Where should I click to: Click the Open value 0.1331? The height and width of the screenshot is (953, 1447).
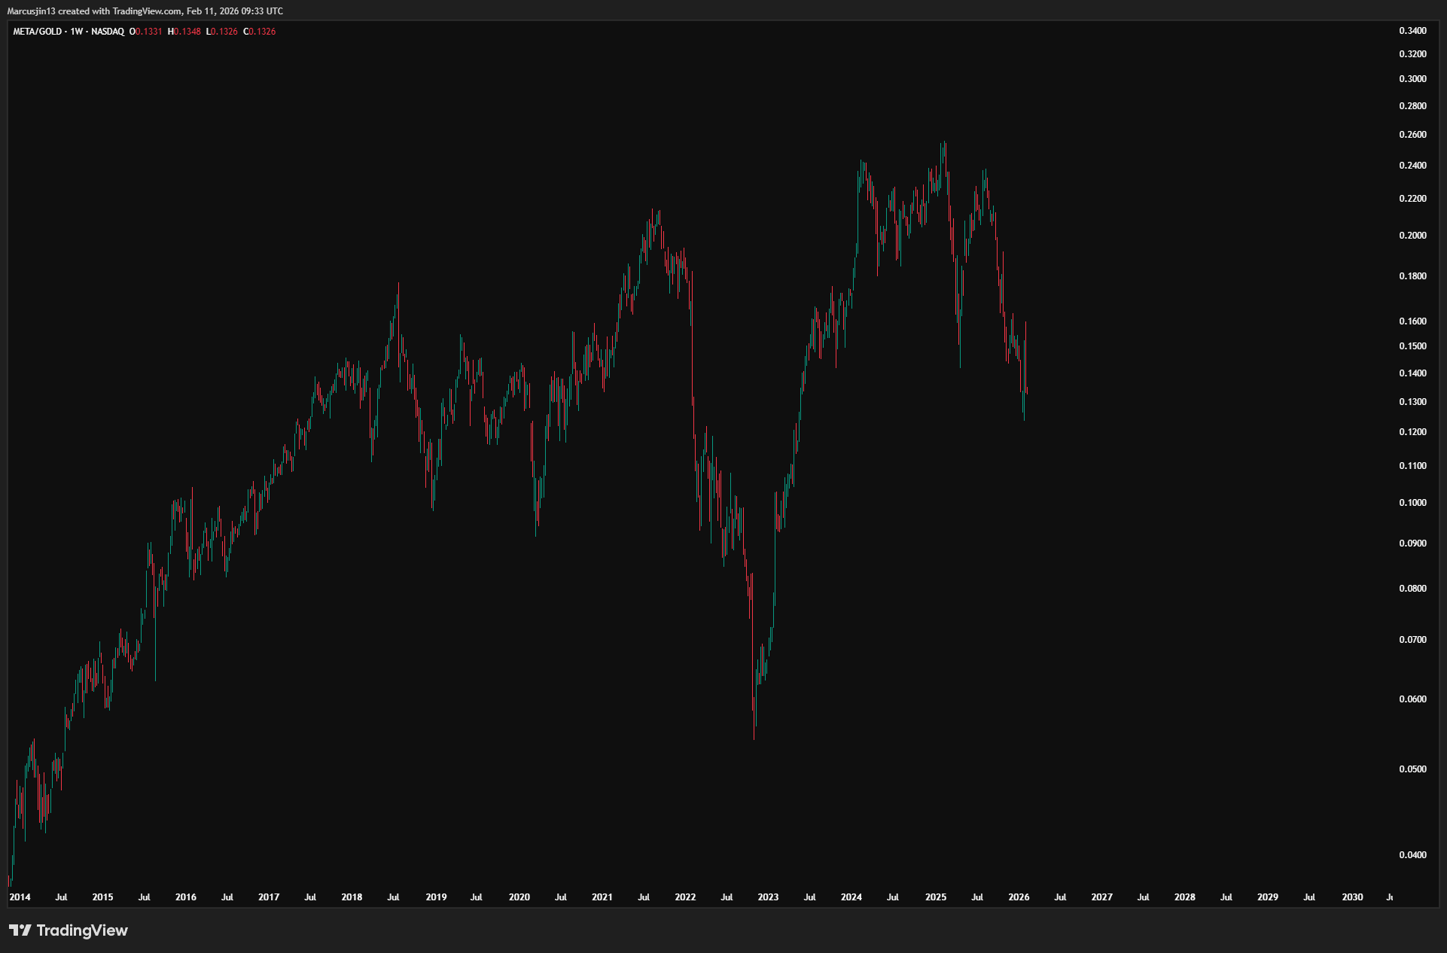click(148, 32)
